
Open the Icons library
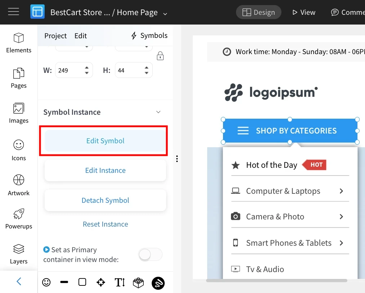[x=19, y=150]
